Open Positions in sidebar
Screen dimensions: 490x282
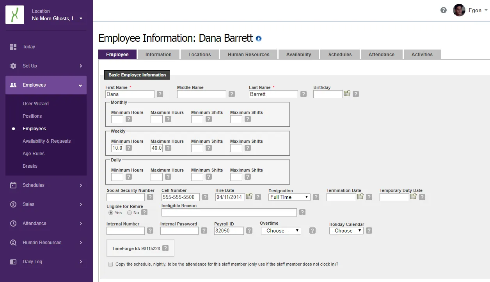[32, 116]
